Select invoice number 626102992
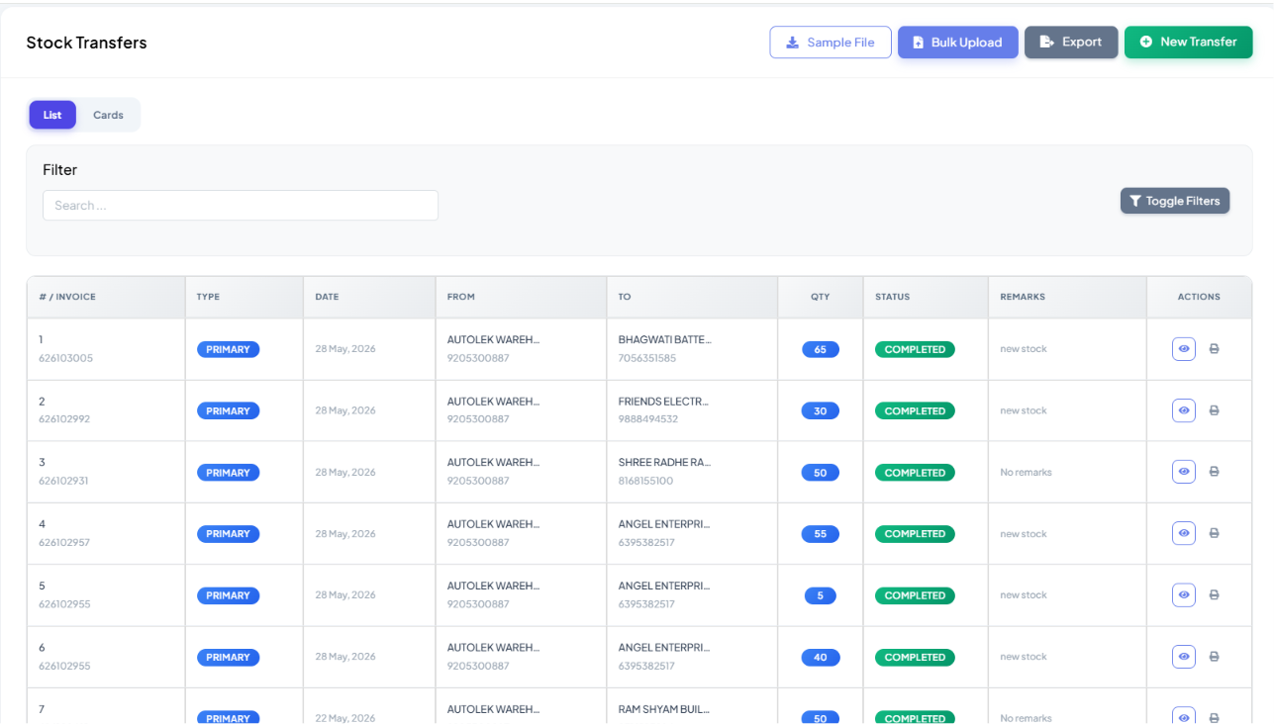The height and width of the screenshot is (724, 1274). [64, 419]
